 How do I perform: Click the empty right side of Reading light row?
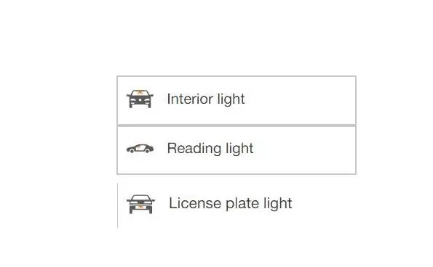pos(303,150)
